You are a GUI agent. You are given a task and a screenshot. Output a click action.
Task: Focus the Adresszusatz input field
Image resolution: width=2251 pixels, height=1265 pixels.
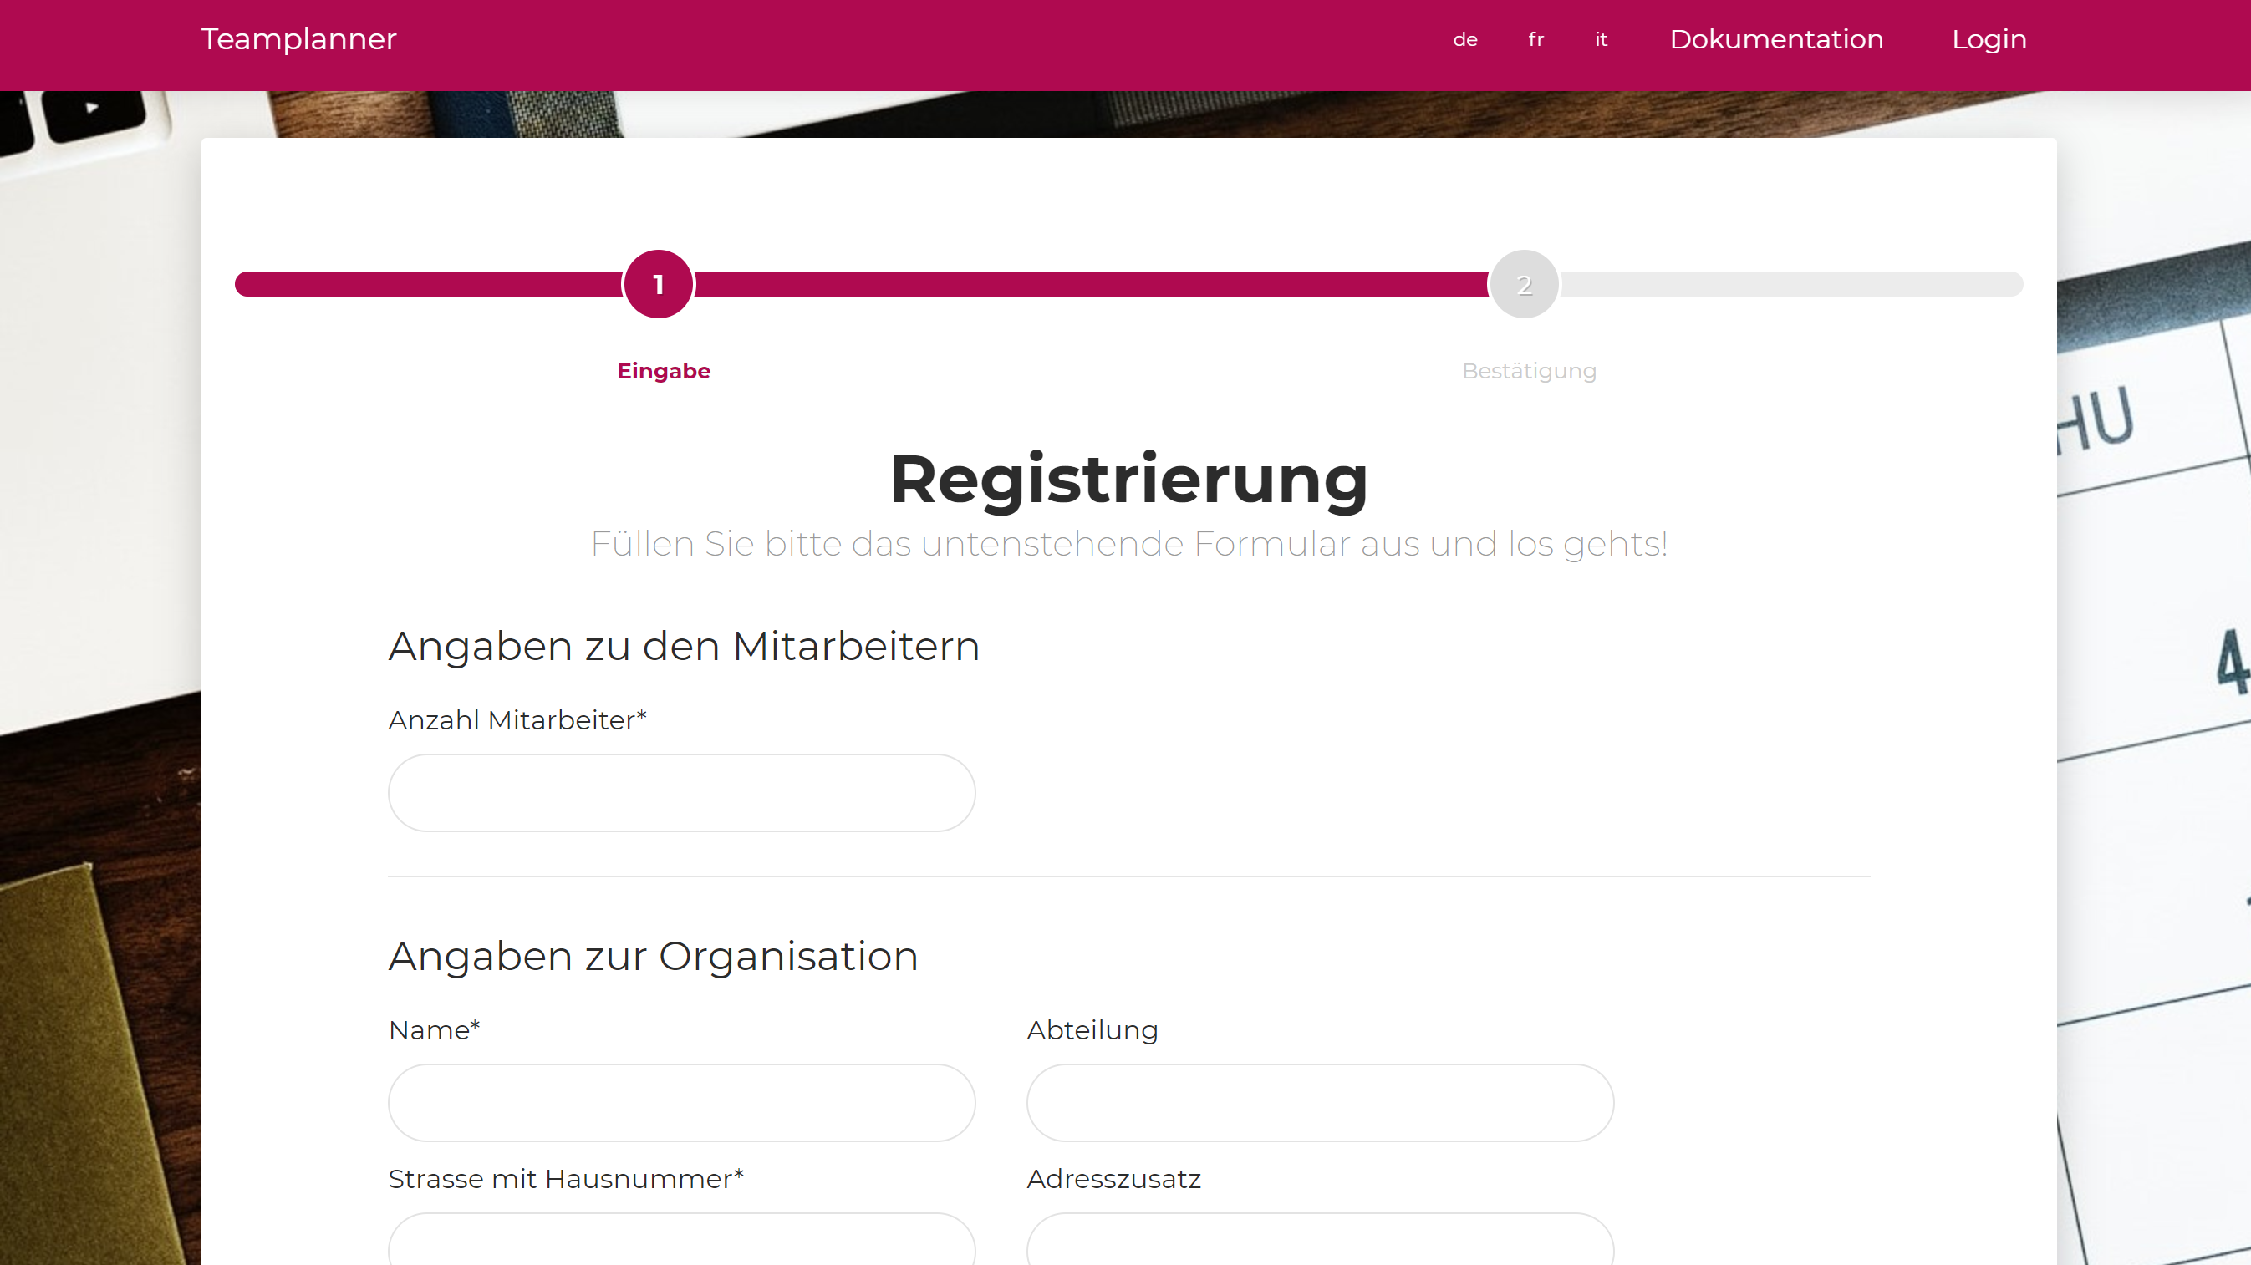(x=1321, y=1239)
